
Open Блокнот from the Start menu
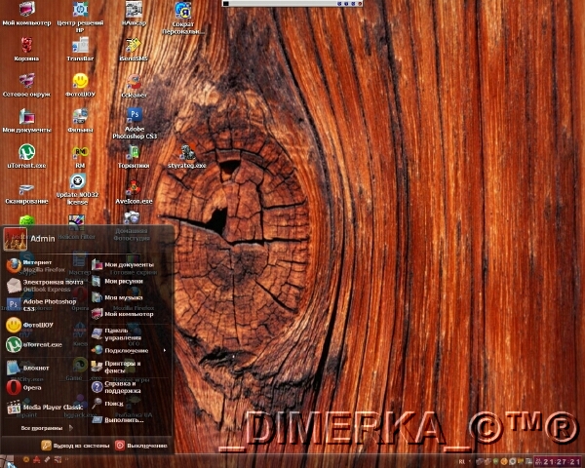click(x=39, y=368)
